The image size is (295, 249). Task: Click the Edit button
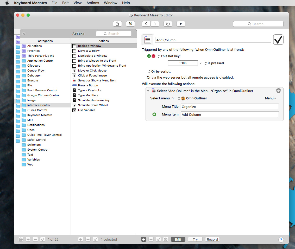tap(178, 239)
